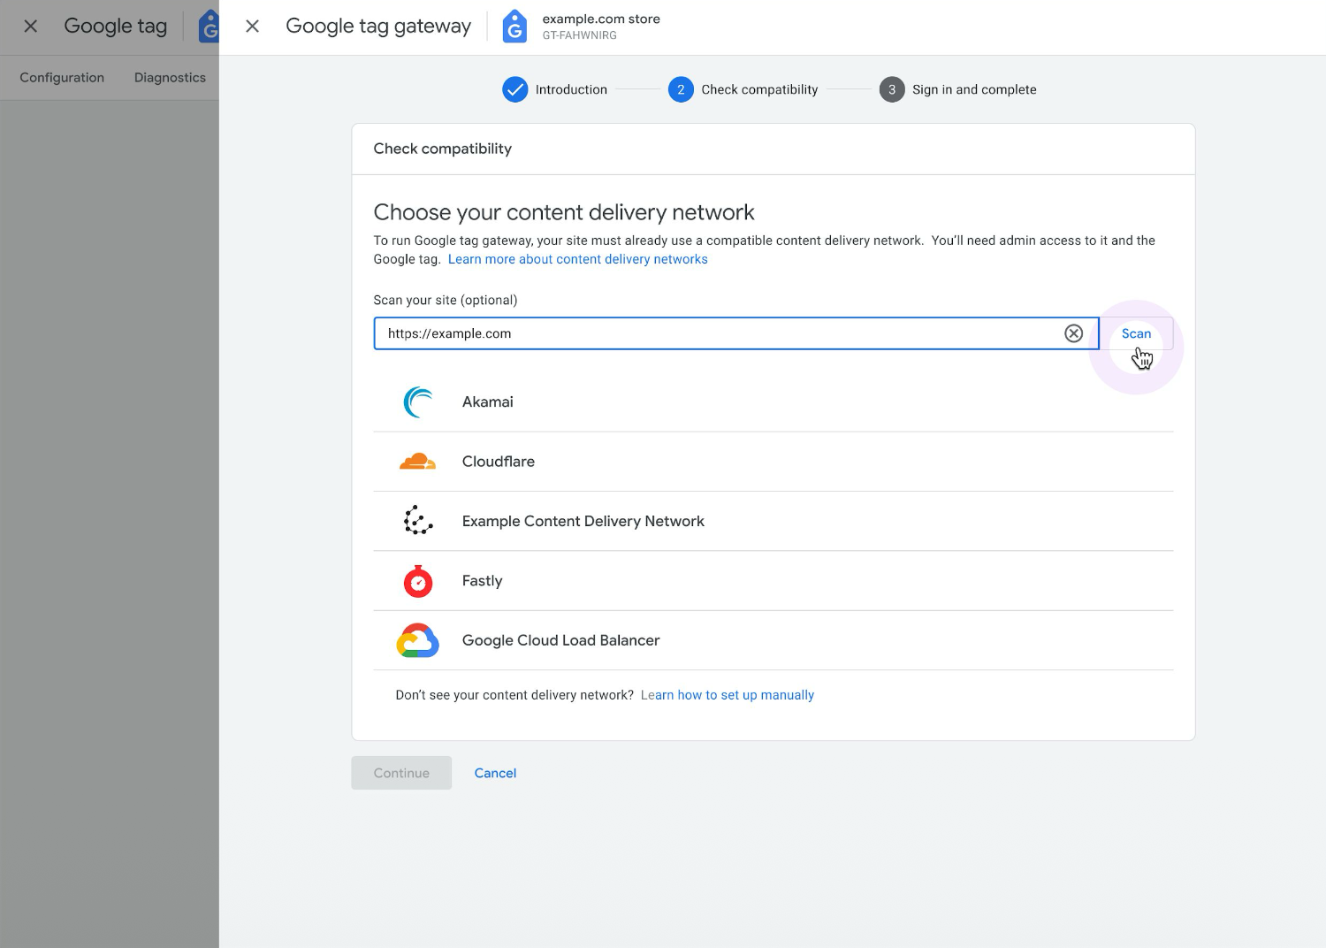1326x948 pixels.
Task: Click the Google tag icon in the left header
Action: coord(210,27)
